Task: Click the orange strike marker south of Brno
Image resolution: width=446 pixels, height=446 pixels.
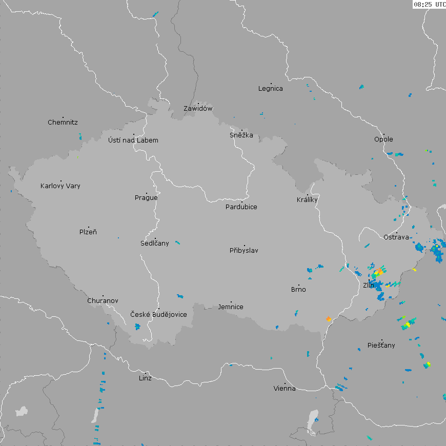Action: pos(328,318)
